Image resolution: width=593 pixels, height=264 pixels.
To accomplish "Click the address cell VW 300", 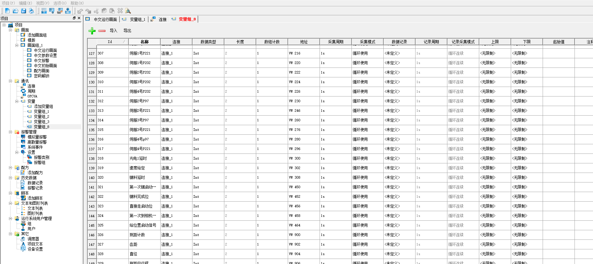I will [x=304, y=158].
